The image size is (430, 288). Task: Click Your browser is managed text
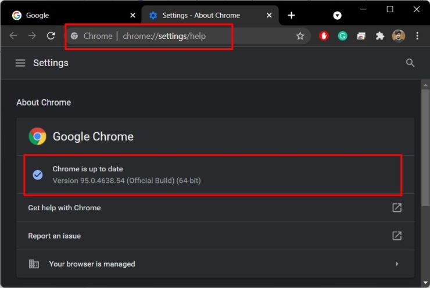(92, 264)
